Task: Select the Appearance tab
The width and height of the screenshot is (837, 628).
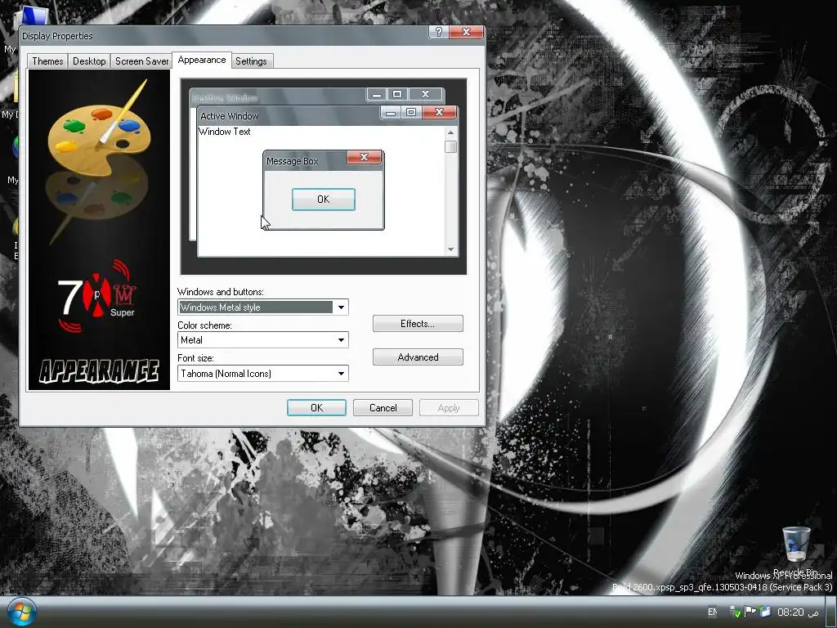Action: pos(202,60)
